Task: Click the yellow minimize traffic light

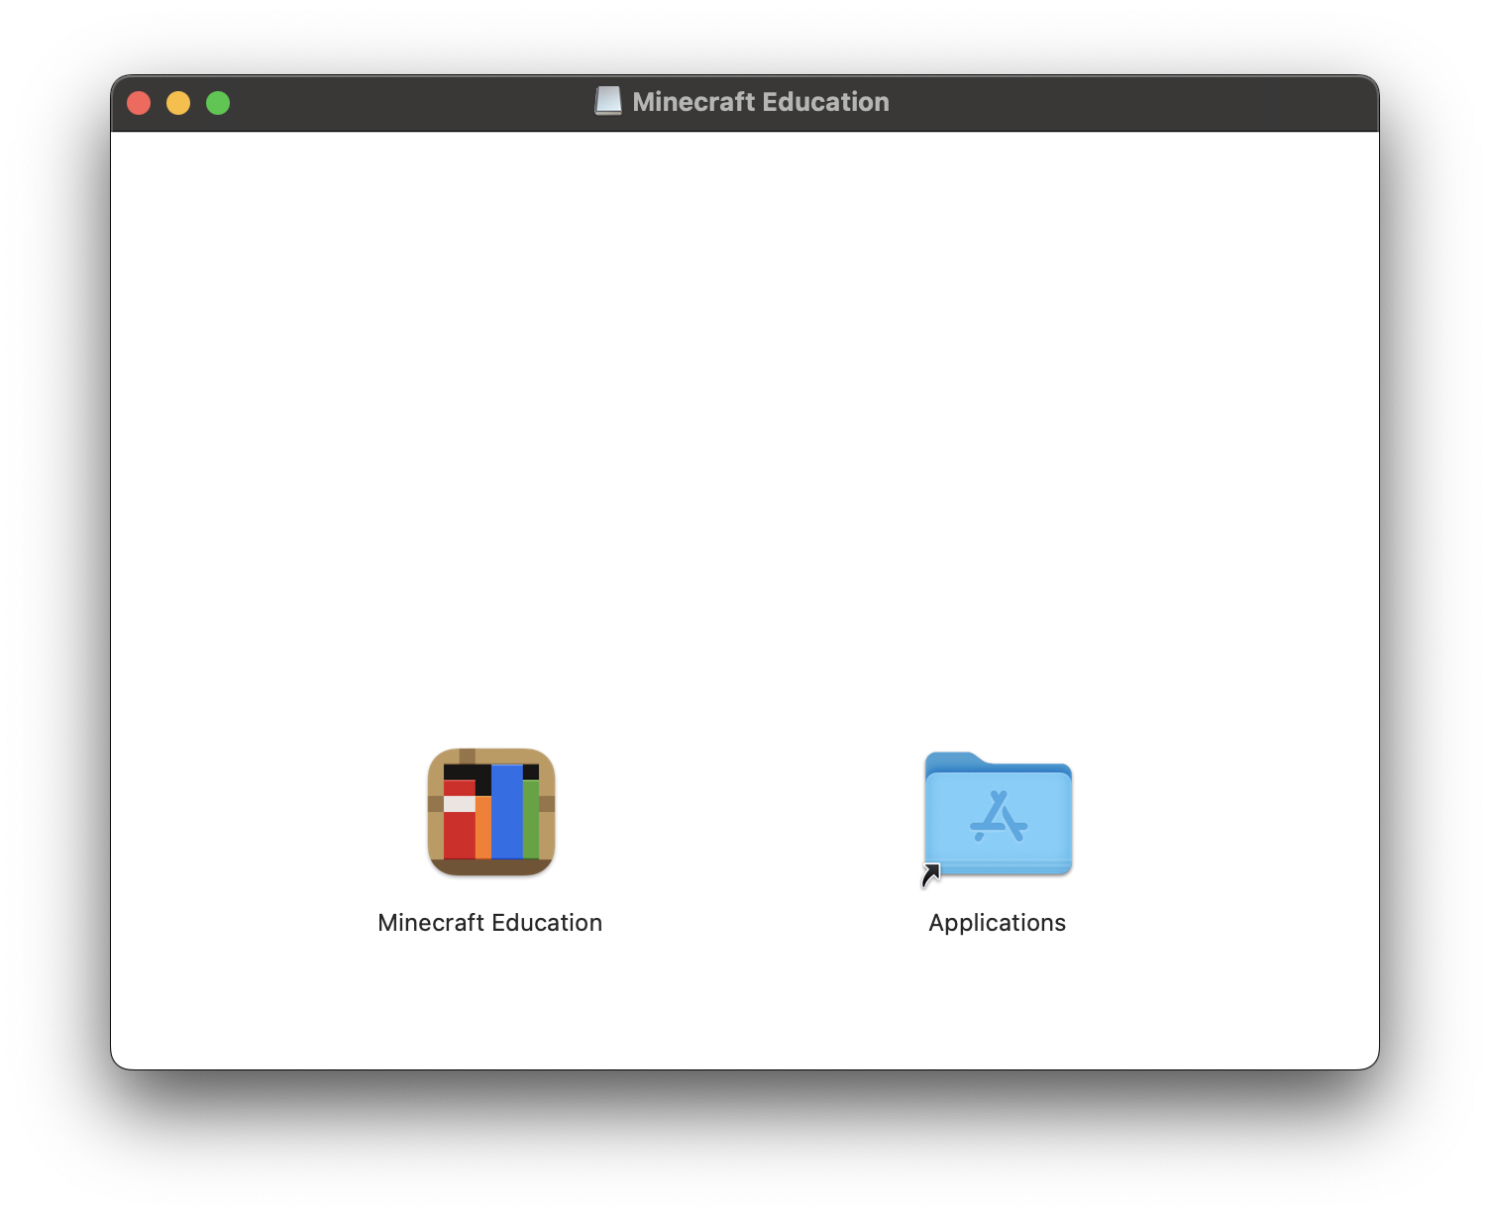Action: pyautogui.click(x=178, y=102)
